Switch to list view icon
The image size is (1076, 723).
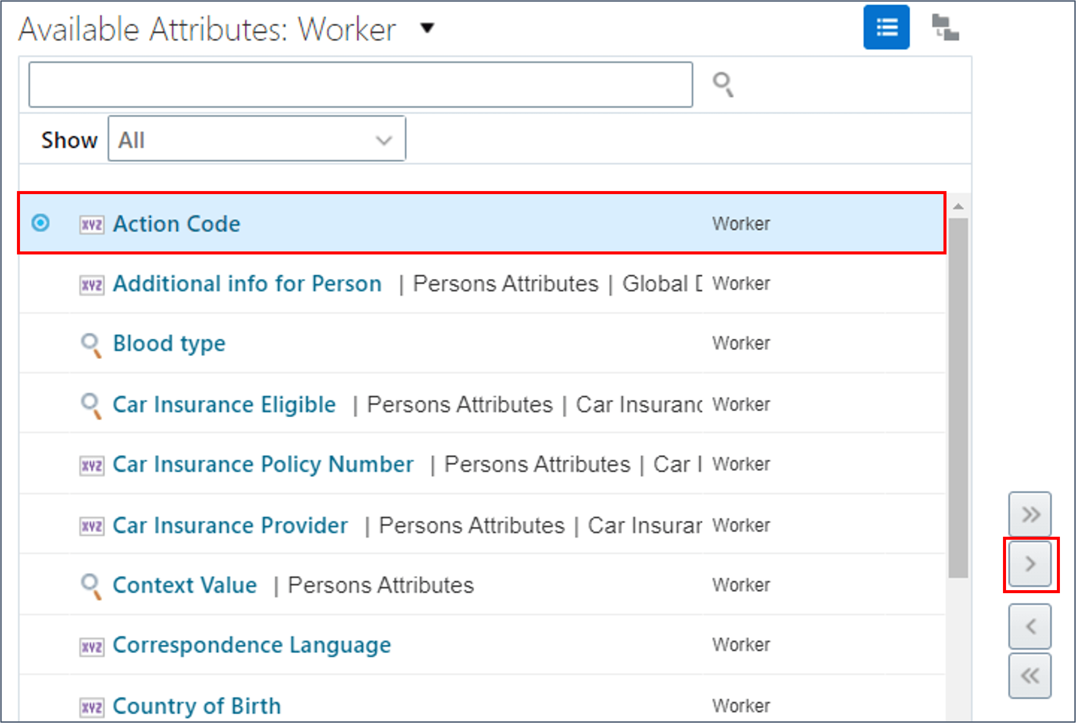point(886,27)
